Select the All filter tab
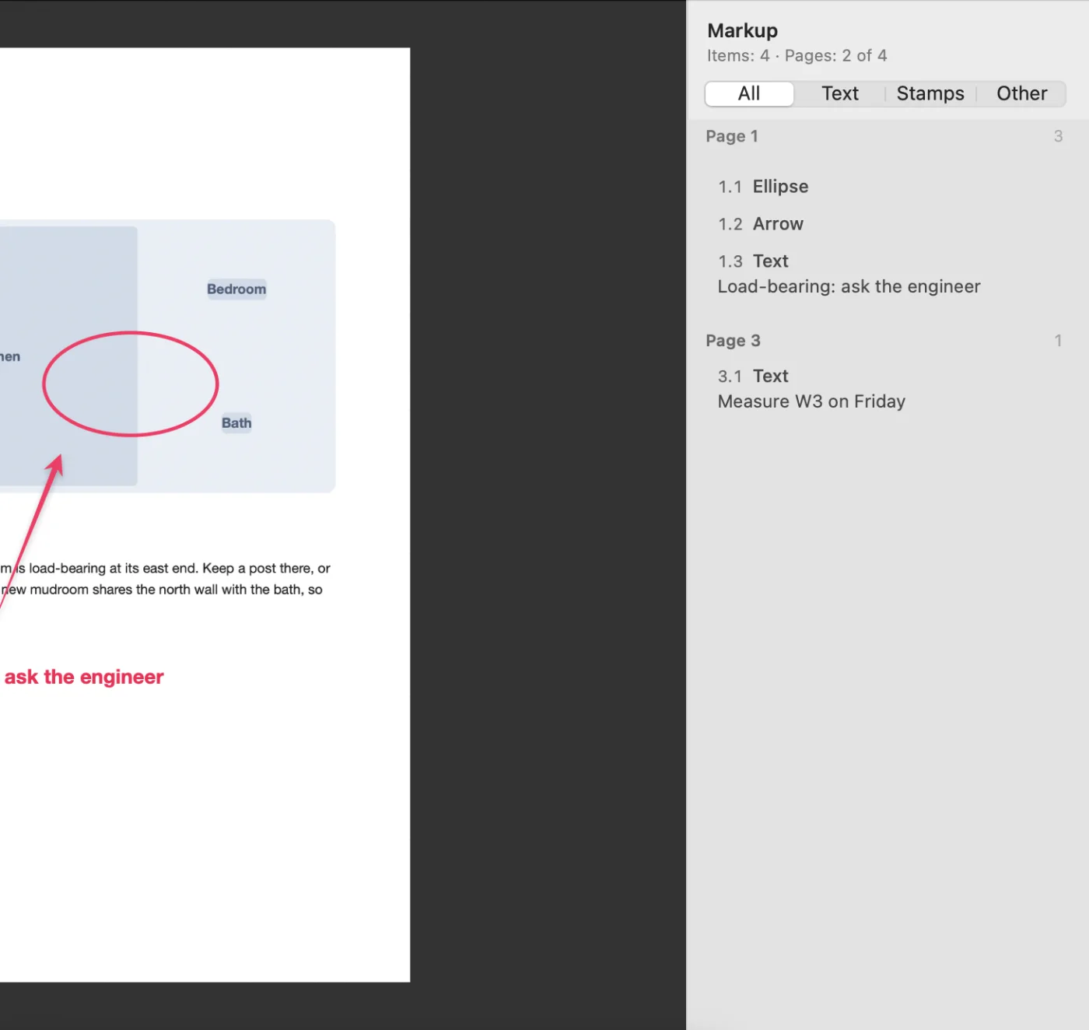Viewport: 1089px width, 1030px height. [x=749, y=94]
